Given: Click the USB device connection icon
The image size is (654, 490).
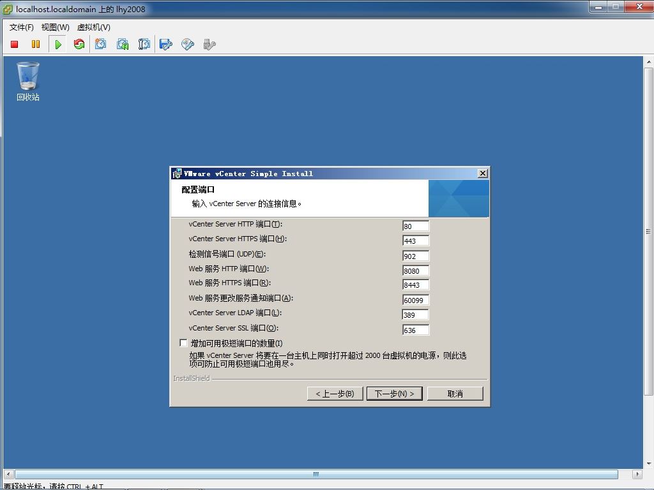Looking at the screenshot, I should point(209,44).
